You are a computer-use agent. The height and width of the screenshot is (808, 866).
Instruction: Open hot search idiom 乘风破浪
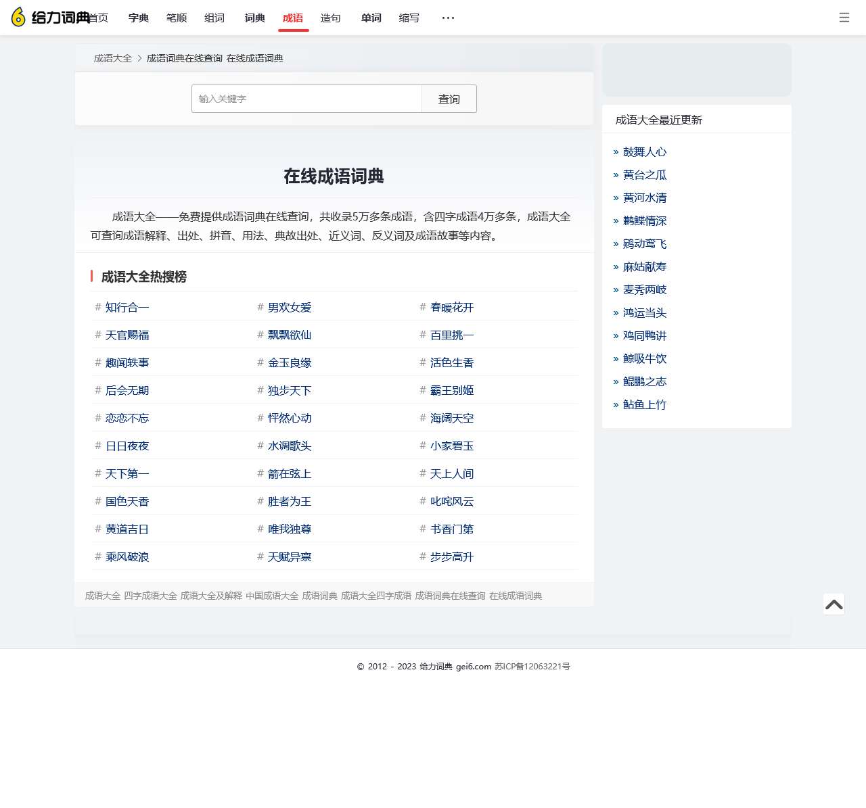[x=127, y=556]
